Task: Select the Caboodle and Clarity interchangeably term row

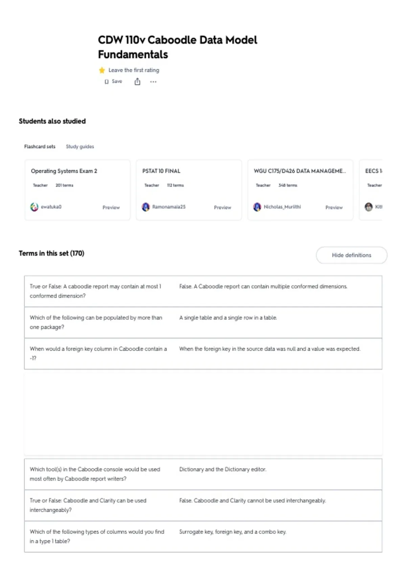Action: (203, 505)
